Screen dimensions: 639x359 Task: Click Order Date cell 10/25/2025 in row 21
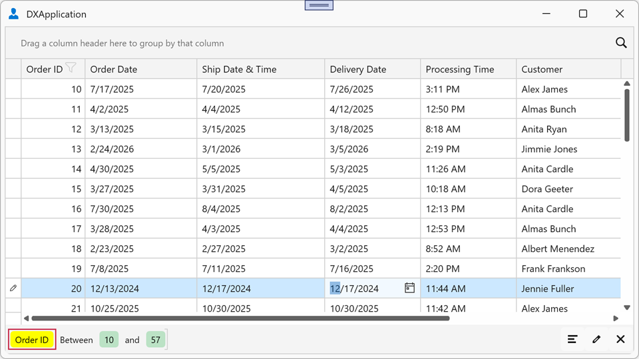point(140,306)
